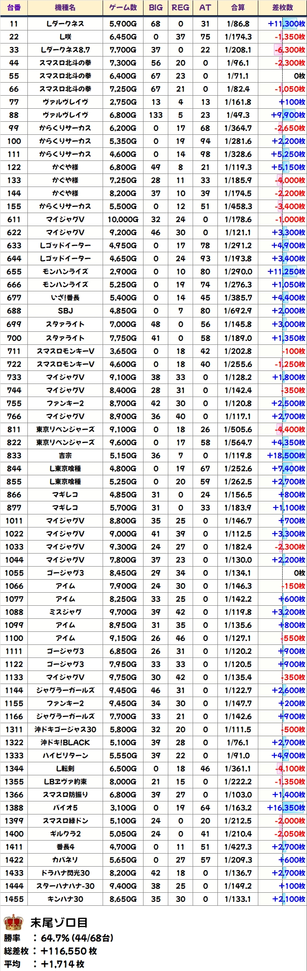The width and height of the screenshot is (307, 971).
Task: Click the ミスジャグ machine name
Action: click(x=65, y=612)
